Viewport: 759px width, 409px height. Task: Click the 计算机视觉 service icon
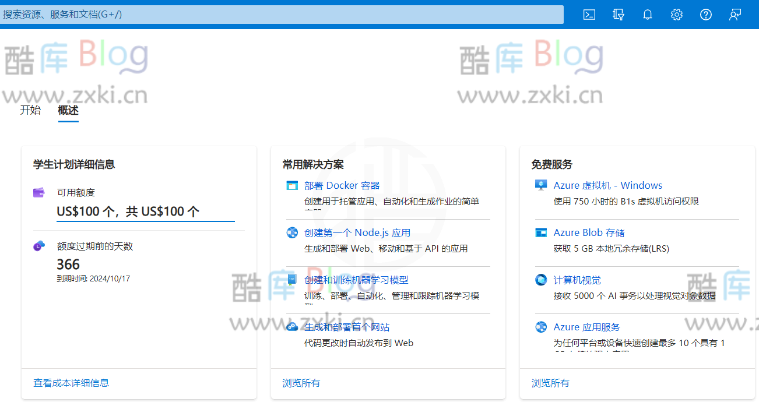click(x=540, y=280)
